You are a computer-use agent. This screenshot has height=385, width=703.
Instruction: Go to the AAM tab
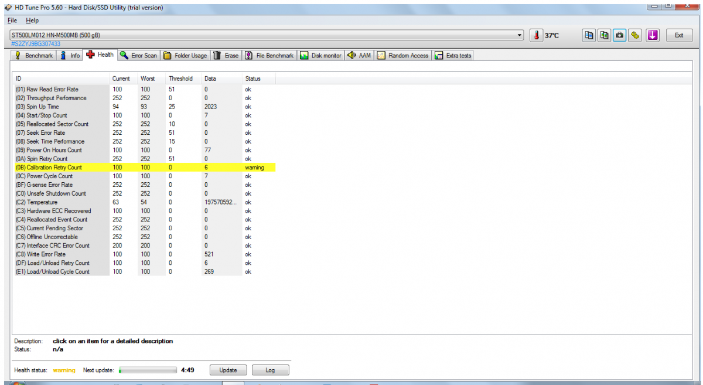pyautogui.click(x=359, y=55)
